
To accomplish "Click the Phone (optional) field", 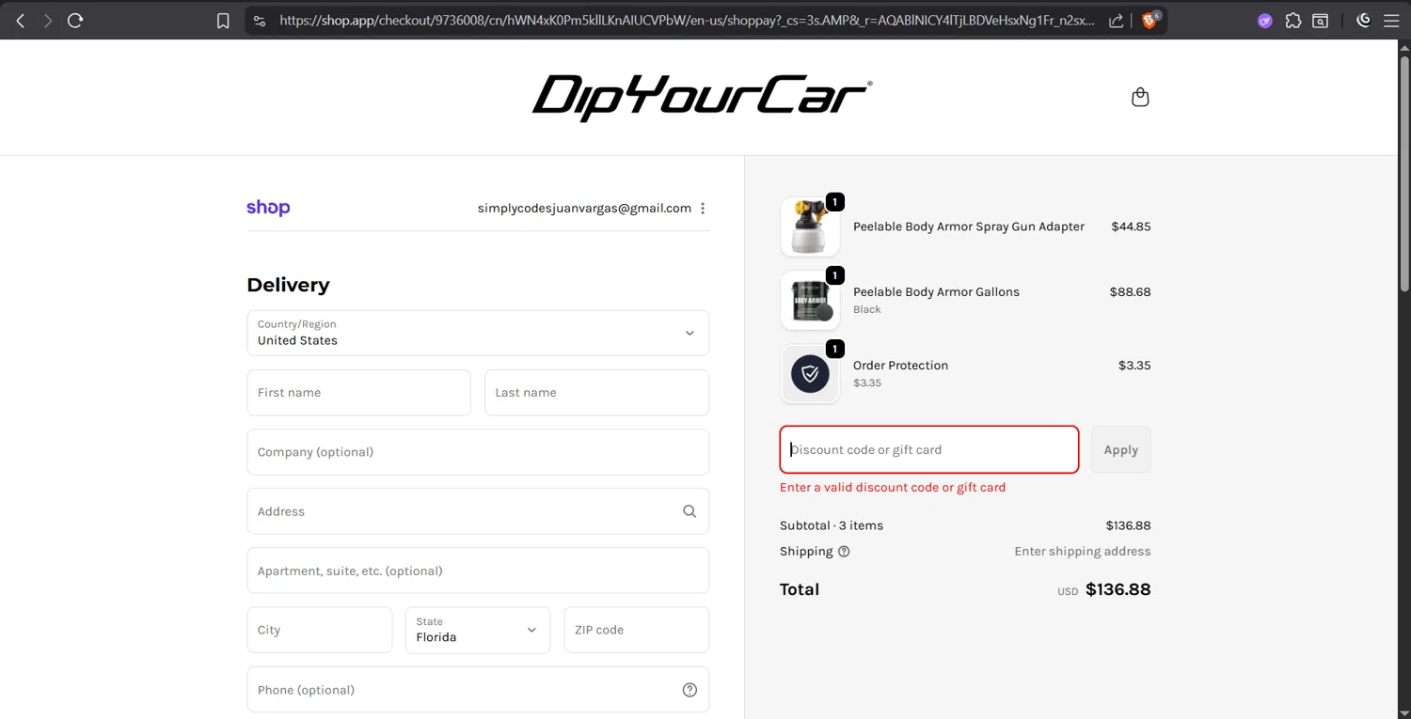I will click(x=478, y=690).
